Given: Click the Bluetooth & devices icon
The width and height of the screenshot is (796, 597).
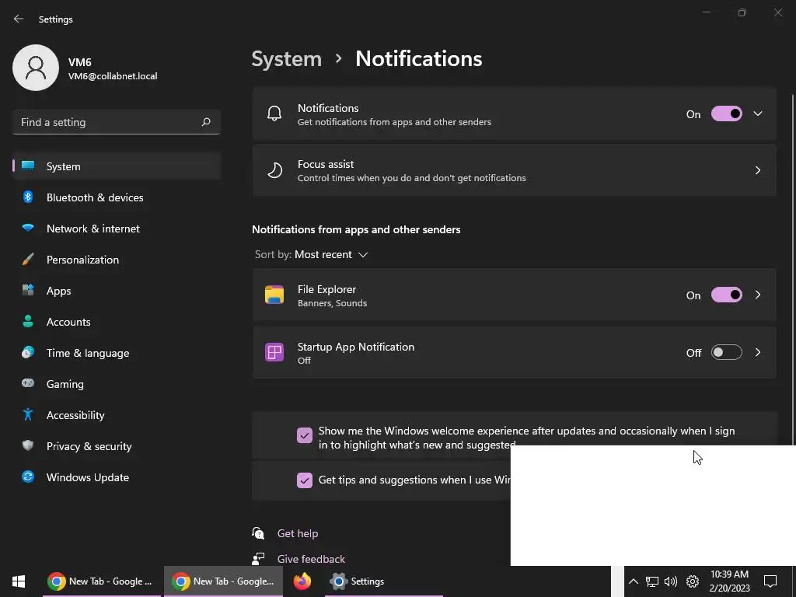Looking at the screenshot, I should (28, 197).
